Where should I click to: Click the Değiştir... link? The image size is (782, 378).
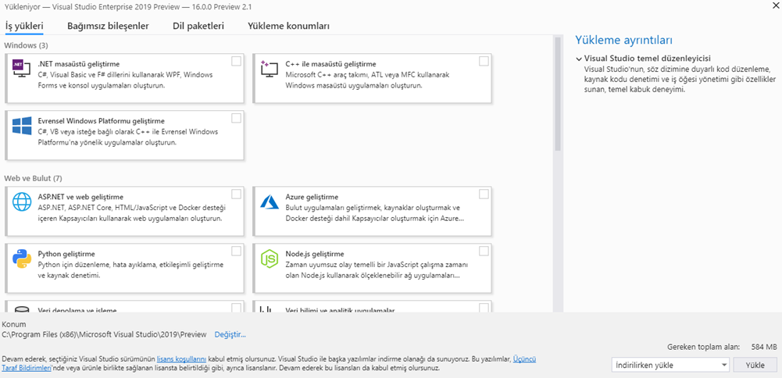tap(230, 334)
